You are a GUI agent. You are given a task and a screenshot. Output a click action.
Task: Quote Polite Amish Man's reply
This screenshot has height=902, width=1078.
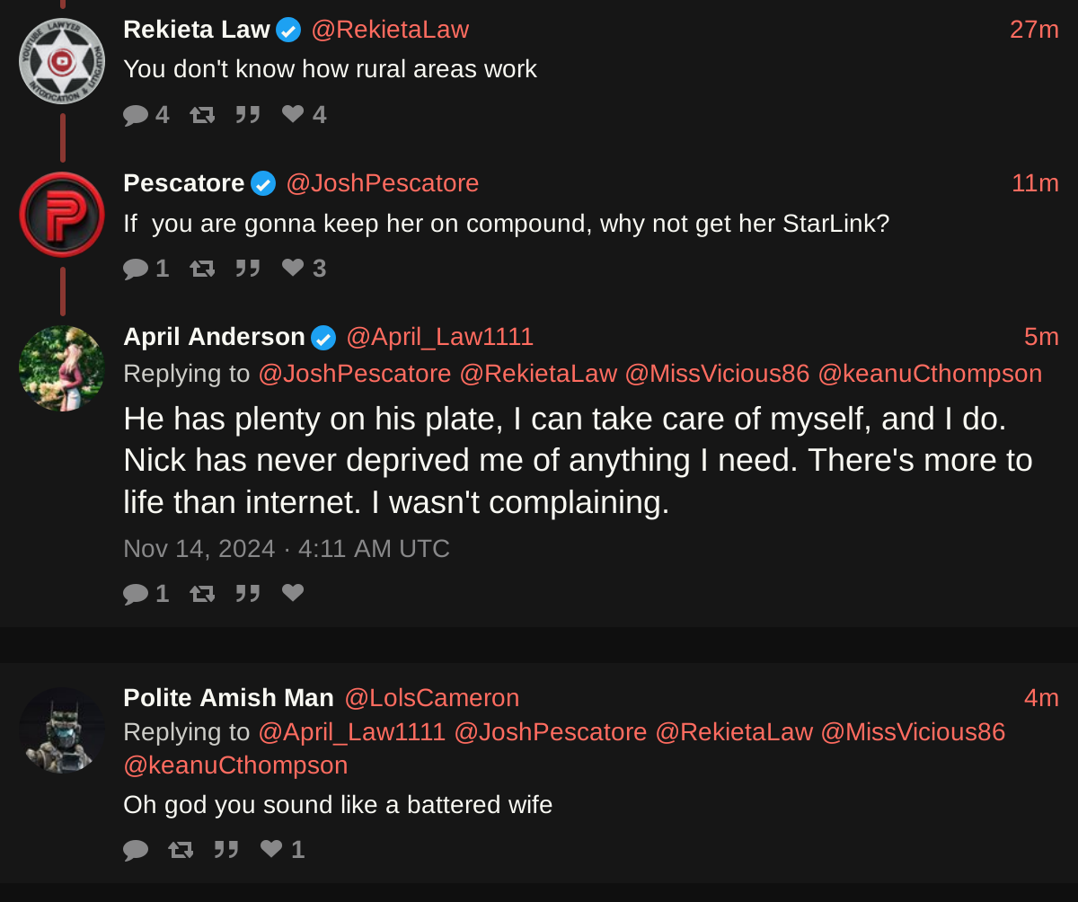coord(226,849)
